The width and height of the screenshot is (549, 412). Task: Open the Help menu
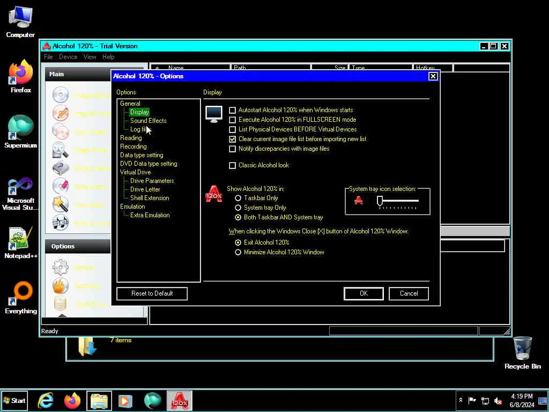(108, 57)
